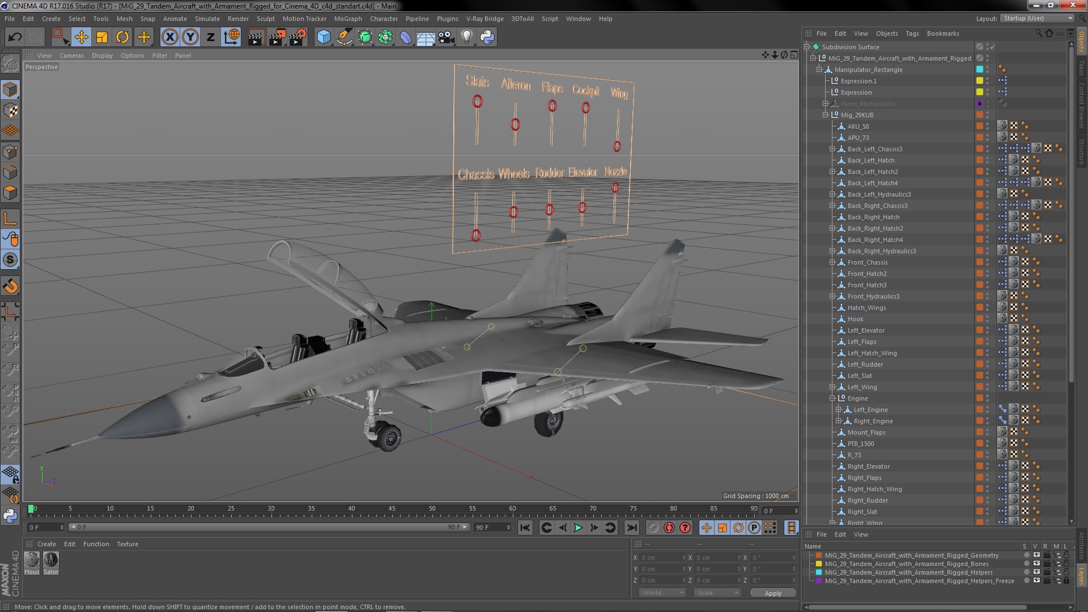
Task: Open the Mesh menu
Action: pyautogui.click(x=124, y=19)
